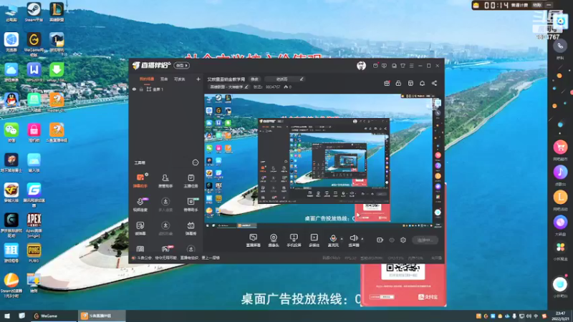Open the 弹幕助手 tool in the toolbox
The height and width of the screenshot is (322, 573).
click(140, 181)
